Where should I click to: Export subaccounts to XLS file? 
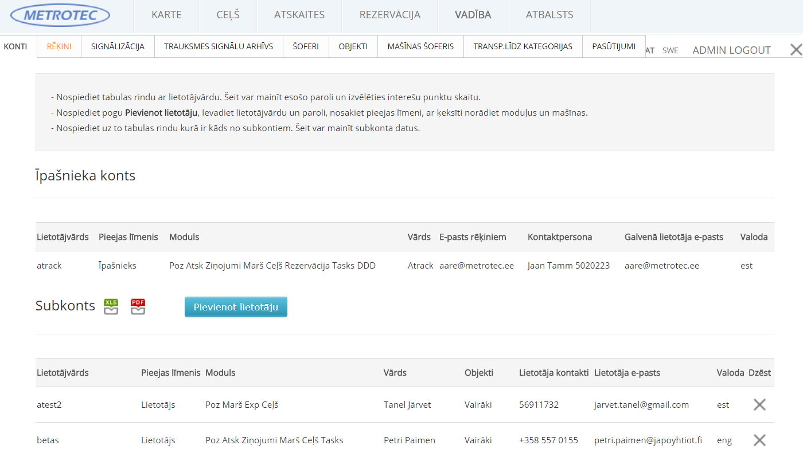(x=111, y=306)
